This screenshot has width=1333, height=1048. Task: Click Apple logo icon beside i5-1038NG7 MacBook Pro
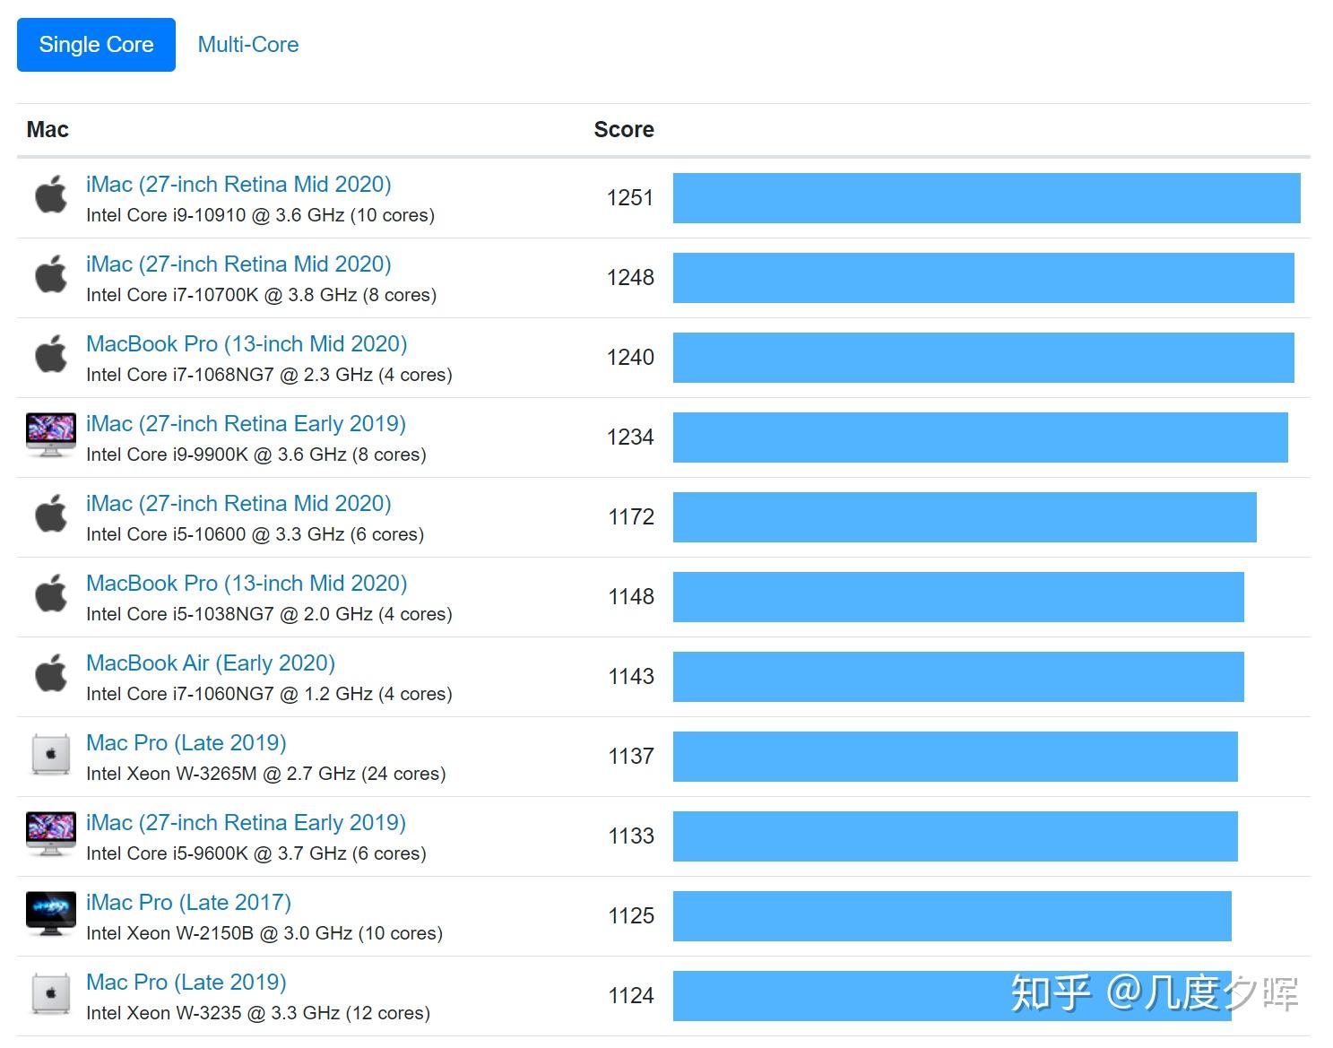(51, 593)
